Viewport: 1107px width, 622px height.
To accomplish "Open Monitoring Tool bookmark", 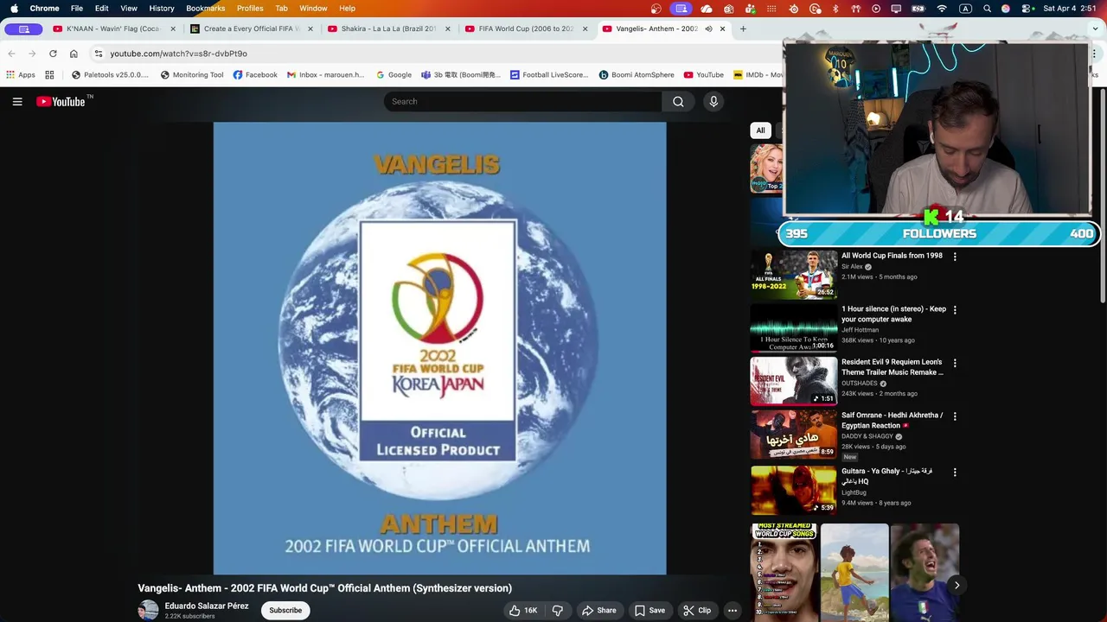I will [x=191, y=75].
